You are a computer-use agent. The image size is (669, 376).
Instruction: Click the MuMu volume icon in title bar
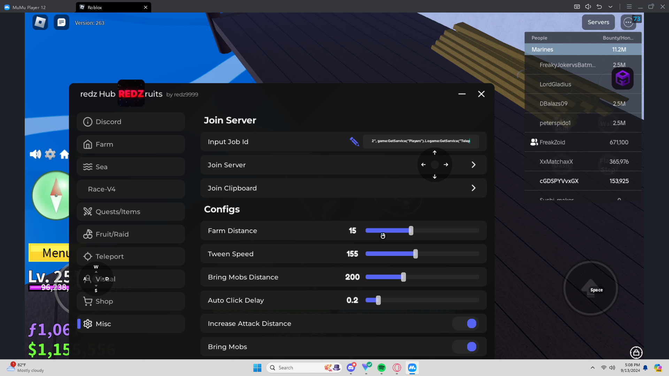point(588,7)
